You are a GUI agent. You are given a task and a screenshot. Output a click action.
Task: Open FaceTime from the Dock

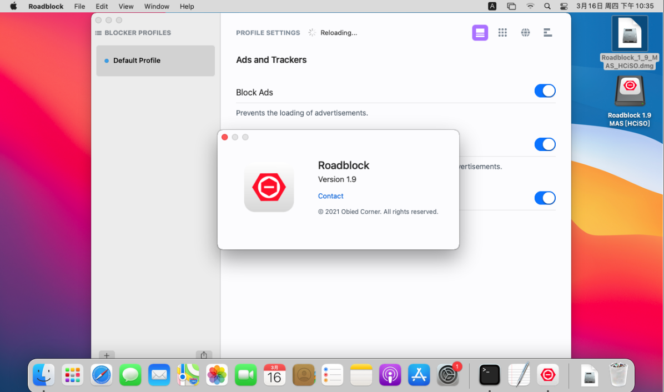(x=245, y=375)
